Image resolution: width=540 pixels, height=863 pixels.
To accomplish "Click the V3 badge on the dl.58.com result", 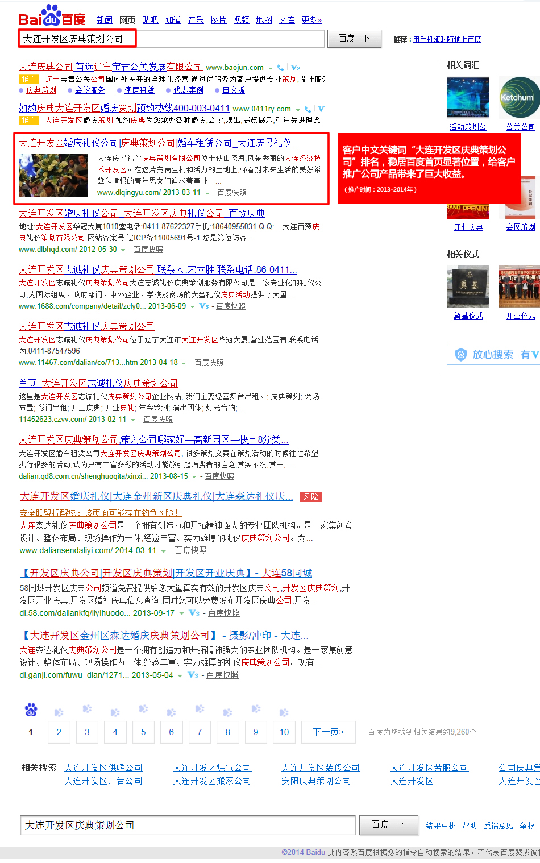I will (x=194, y=613).
